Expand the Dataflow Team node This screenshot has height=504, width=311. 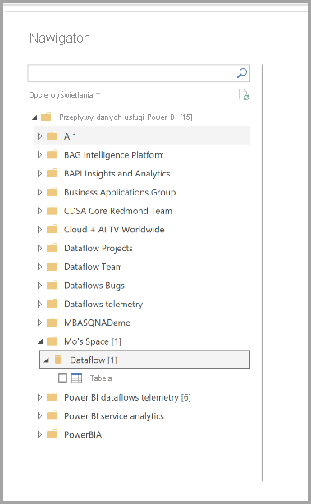(39, 267)
